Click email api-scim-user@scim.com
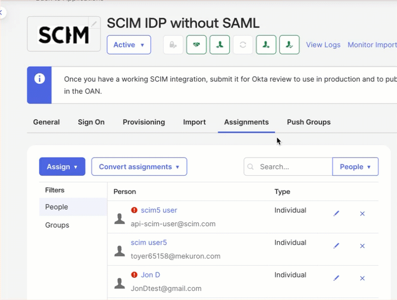The height and width of the screenshot is (300, 397). (x=173, y=224)
